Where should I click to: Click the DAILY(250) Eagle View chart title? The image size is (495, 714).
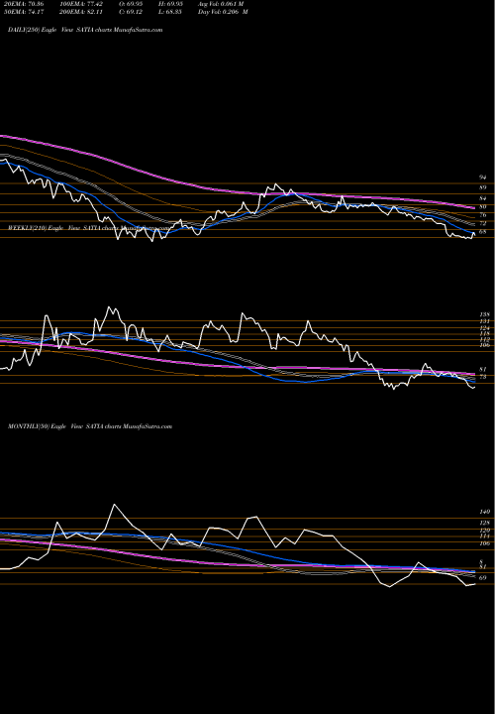(x=85, y=30)
